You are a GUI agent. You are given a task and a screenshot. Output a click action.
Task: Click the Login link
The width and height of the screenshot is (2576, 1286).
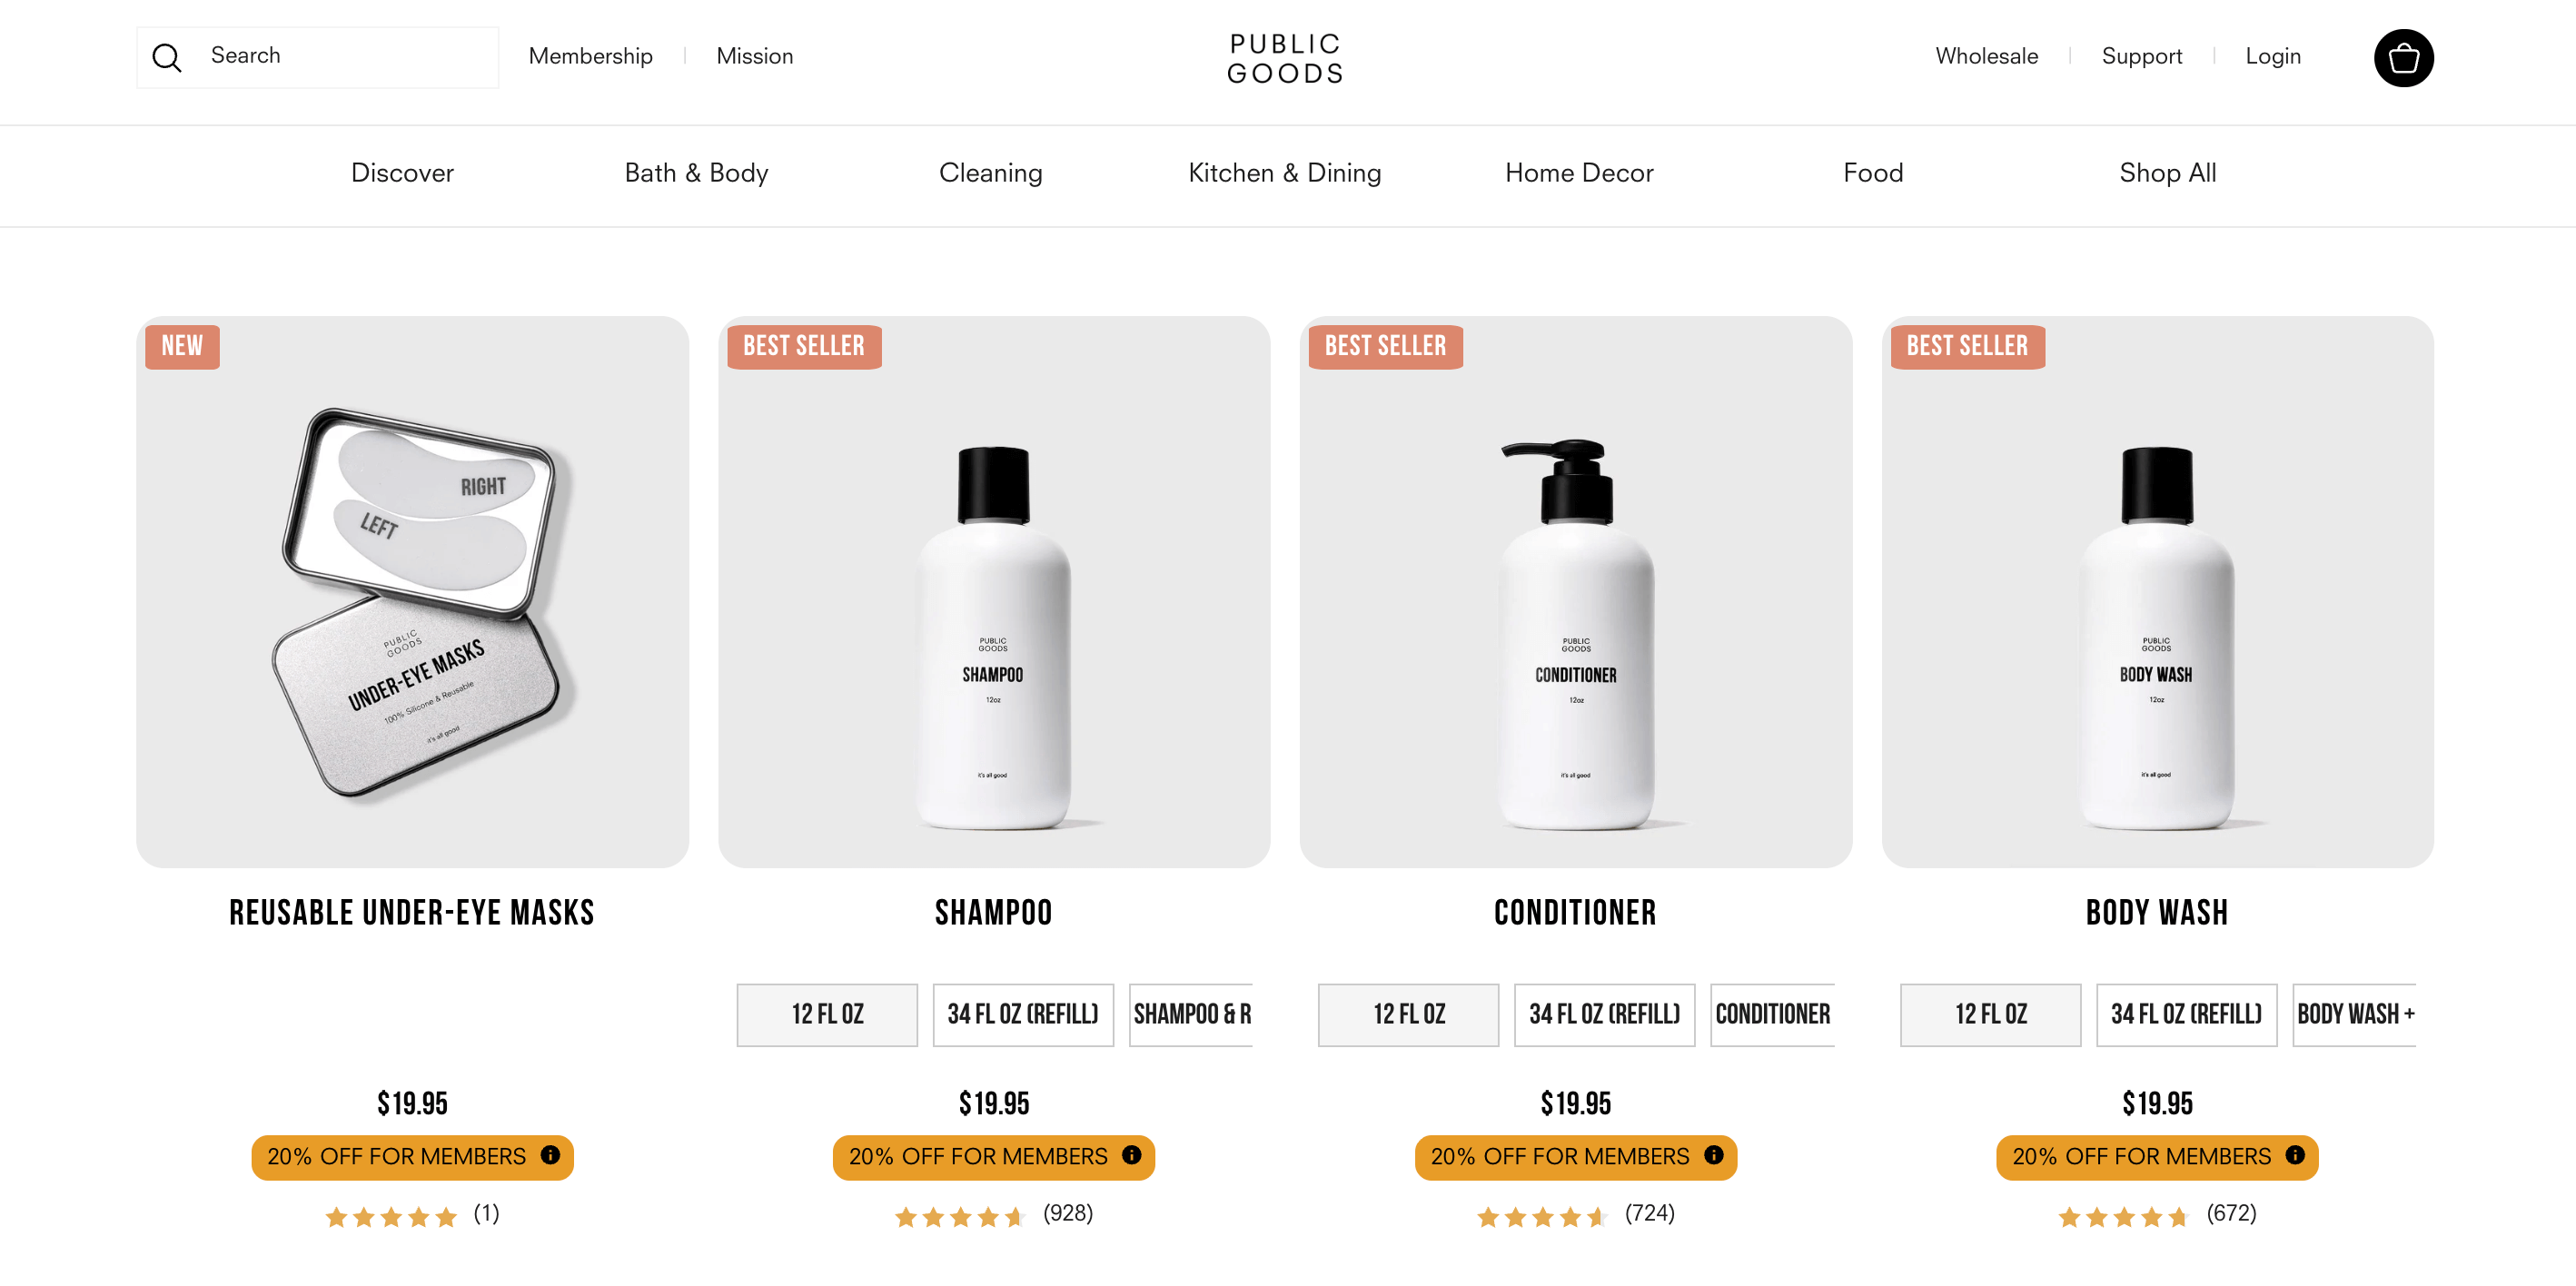click(x=2272, y=56)
